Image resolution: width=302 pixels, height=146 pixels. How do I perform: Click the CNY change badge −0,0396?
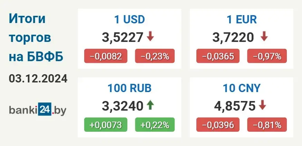pos(218,125)
